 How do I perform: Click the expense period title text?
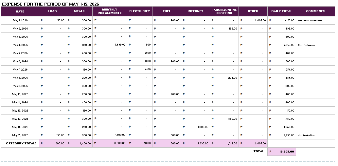tap(50, 4)
